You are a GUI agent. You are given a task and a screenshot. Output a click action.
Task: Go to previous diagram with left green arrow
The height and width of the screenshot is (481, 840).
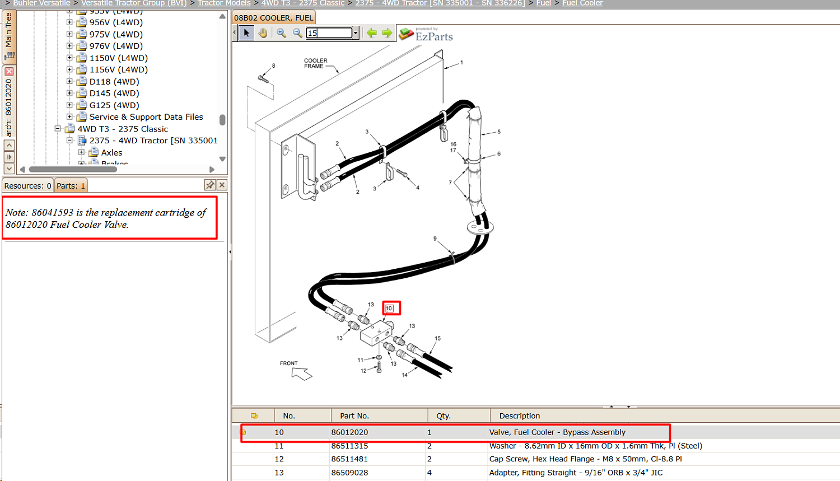371,33
